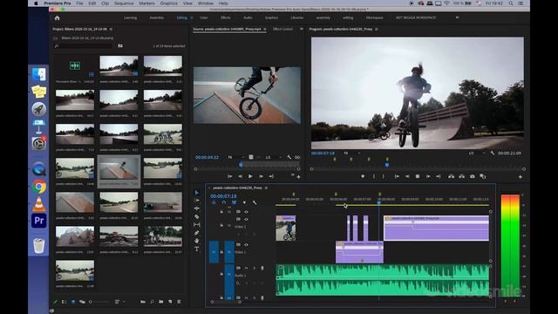Play the Source monitor clip
This screenshot has width=558, height=314.
(x=250, y=176)
